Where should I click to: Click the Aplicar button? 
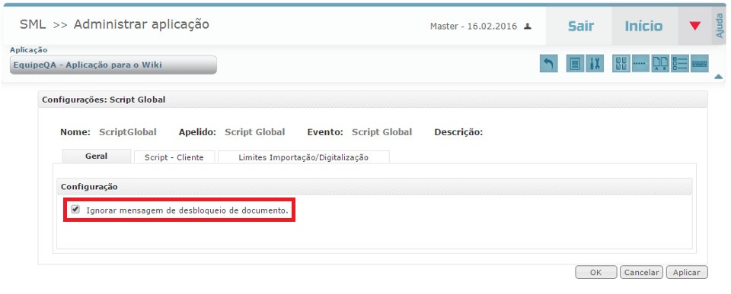[687, 273]
